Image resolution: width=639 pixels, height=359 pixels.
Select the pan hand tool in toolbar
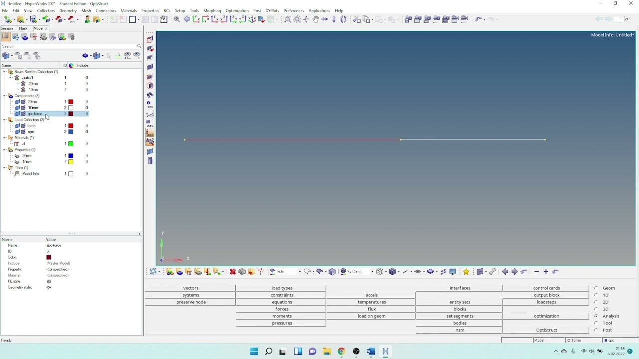click(316, 19)
